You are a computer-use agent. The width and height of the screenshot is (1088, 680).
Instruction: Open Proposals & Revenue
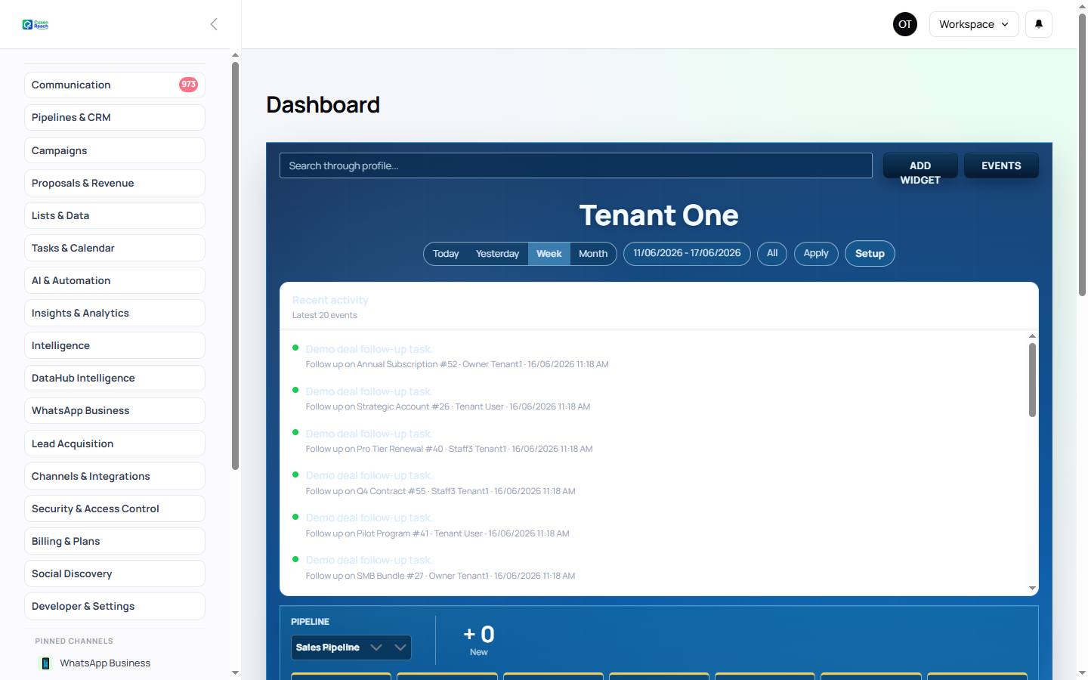pos(115,183)
